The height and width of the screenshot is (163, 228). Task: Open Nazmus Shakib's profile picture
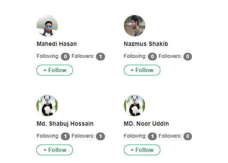(x=135, y=26)
